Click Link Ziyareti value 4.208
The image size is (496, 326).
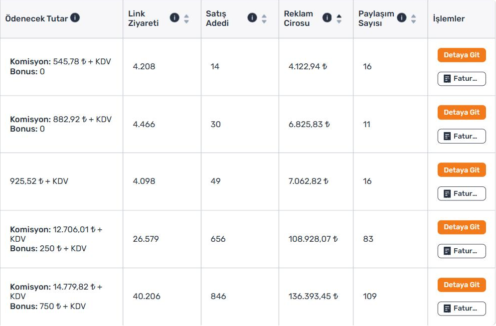point(144,66)
